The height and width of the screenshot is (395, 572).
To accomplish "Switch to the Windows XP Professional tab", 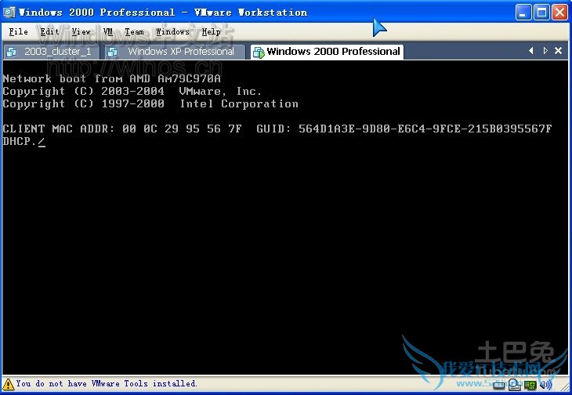I will [x=175, y=52].
